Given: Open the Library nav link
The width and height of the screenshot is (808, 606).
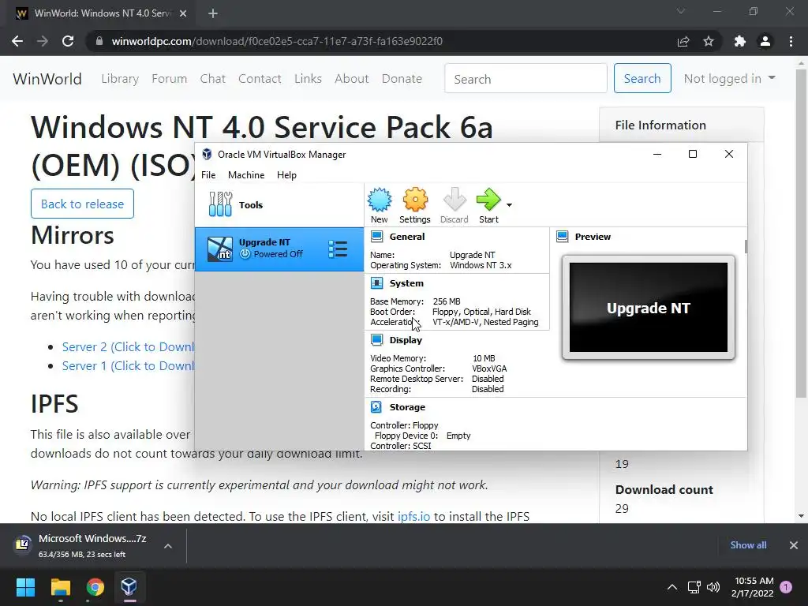Looking at the screenshot, I should click(120, 79).
